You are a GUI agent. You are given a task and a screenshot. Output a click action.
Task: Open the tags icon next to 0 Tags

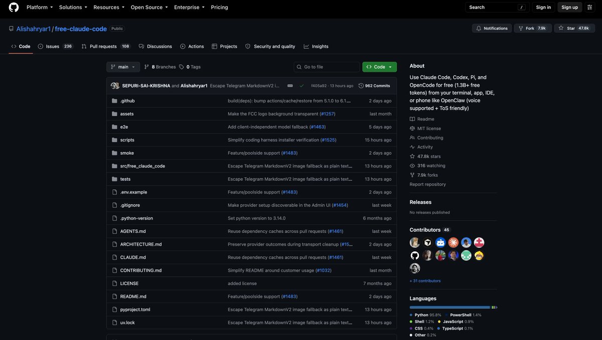pos(182,67)
